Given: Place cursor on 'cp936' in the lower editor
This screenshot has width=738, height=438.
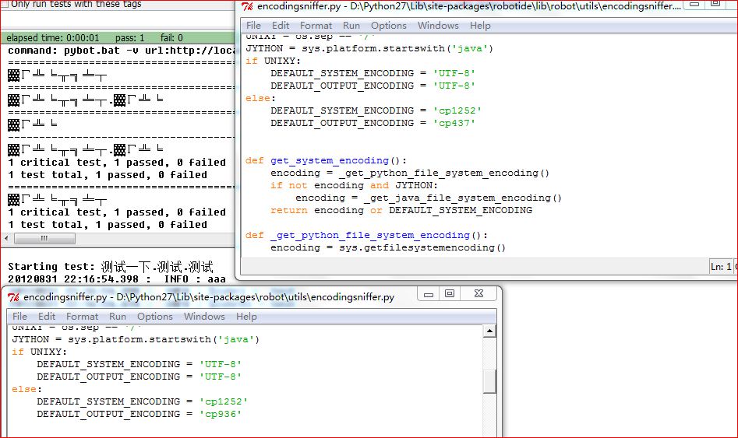Looking at the screenshot, I should click(222, 414).
